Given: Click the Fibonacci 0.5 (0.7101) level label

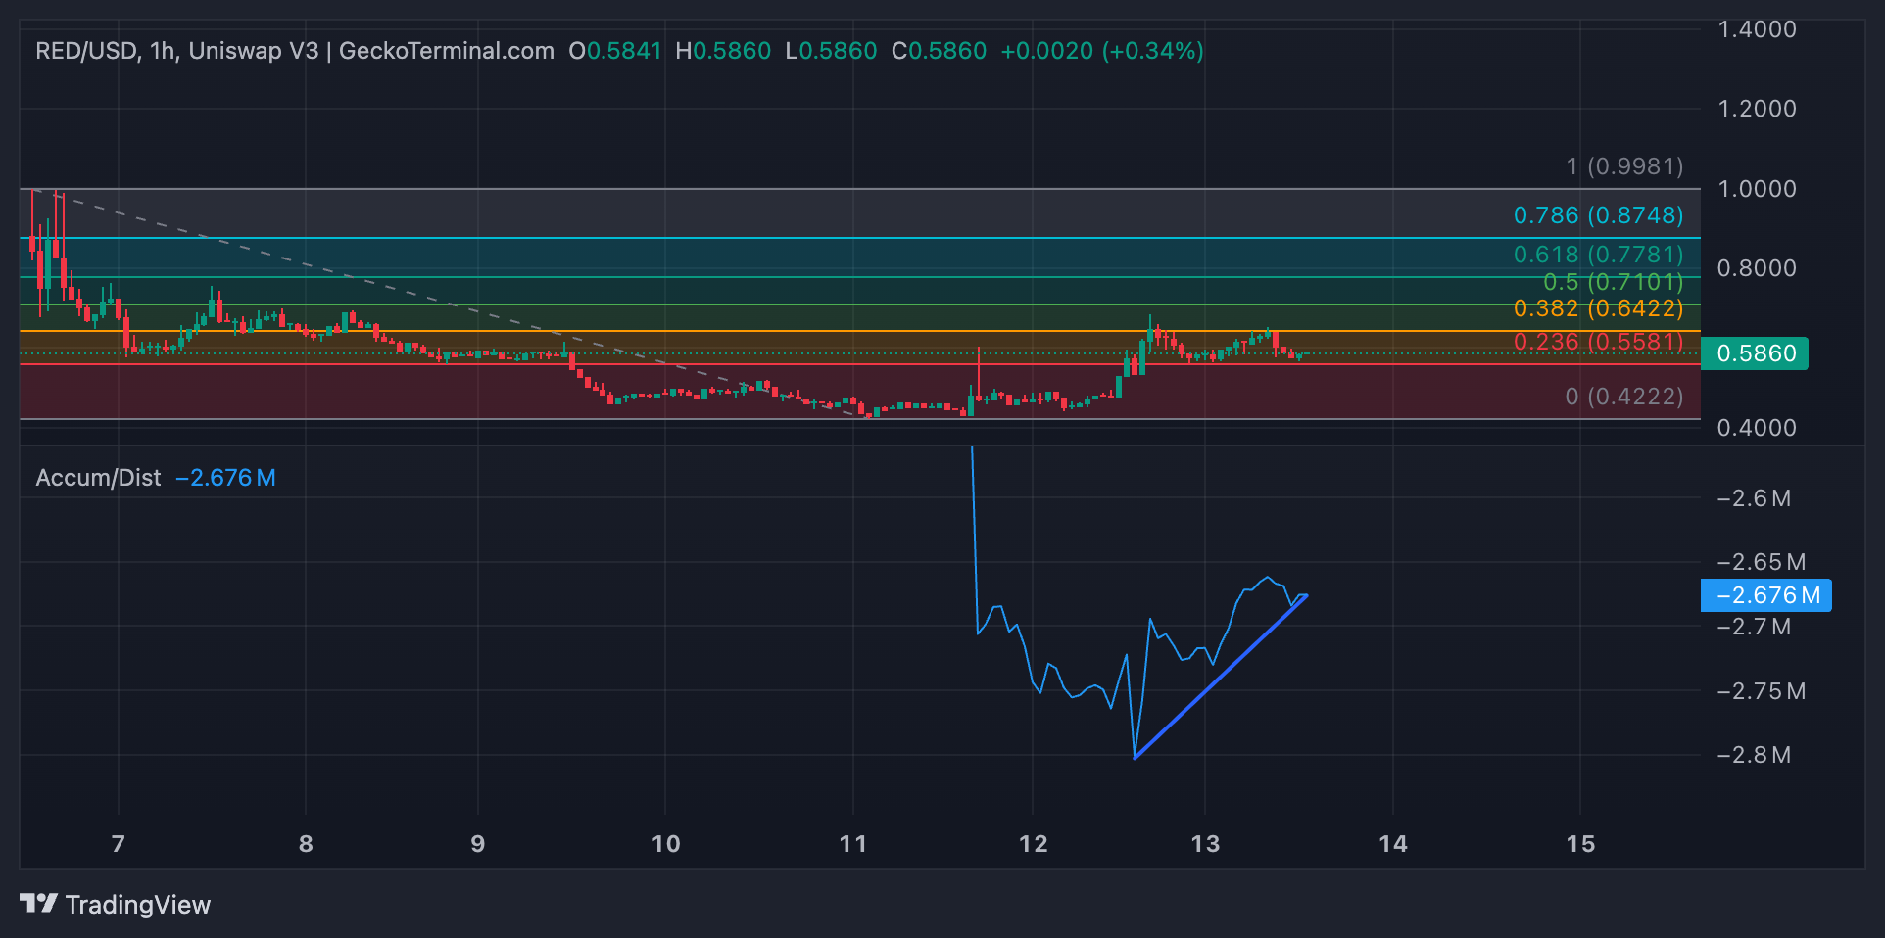Looking at the screenshot, I should [x=1613, y=282].
